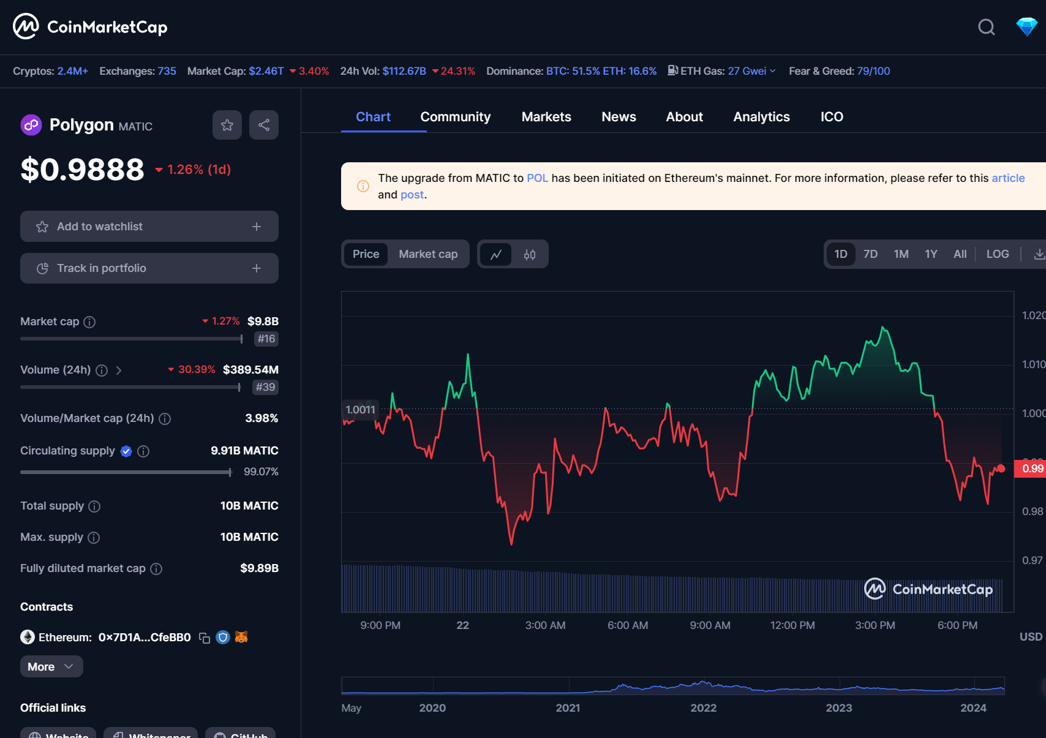Image resolution: width=1046 pixels, height=738 pixels.
Task: Expand the Volume (24h) chevron
Action: click(x=119, y=371)
